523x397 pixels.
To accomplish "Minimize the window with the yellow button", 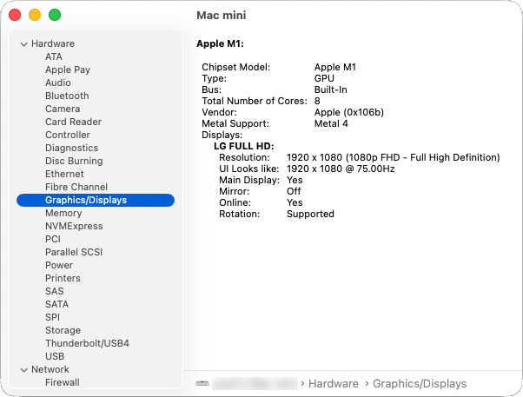I will 35,15.
